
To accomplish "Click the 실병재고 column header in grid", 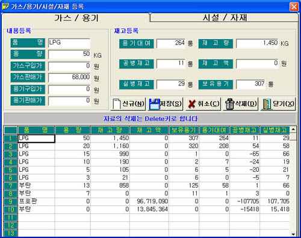I will point(275,130).
